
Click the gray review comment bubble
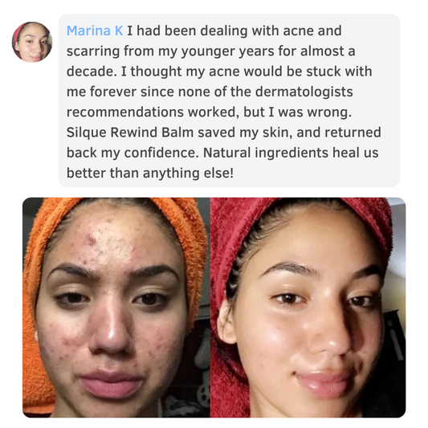pyautogui.click(x=230, y=100)
